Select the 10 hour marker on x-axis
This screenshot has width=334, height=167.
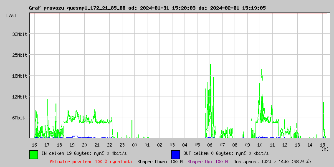click(260, 145)
